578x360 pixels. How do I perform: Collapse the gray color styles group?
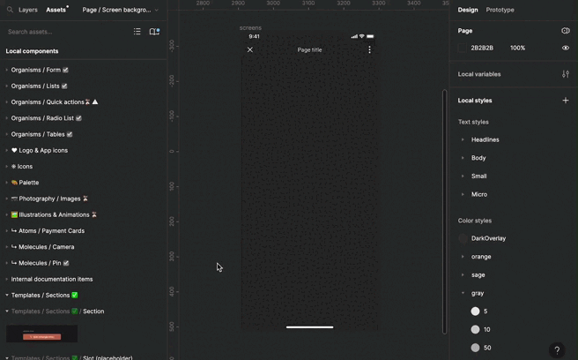(463, 293)
